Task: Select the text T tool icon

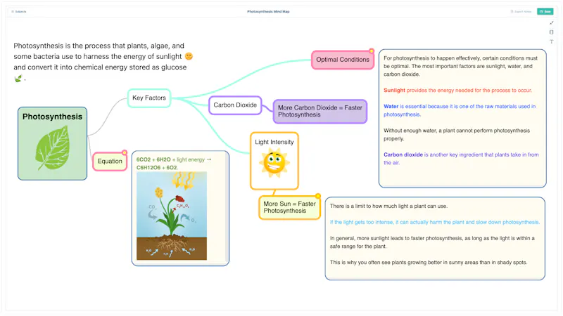Action: click(552, 41)
